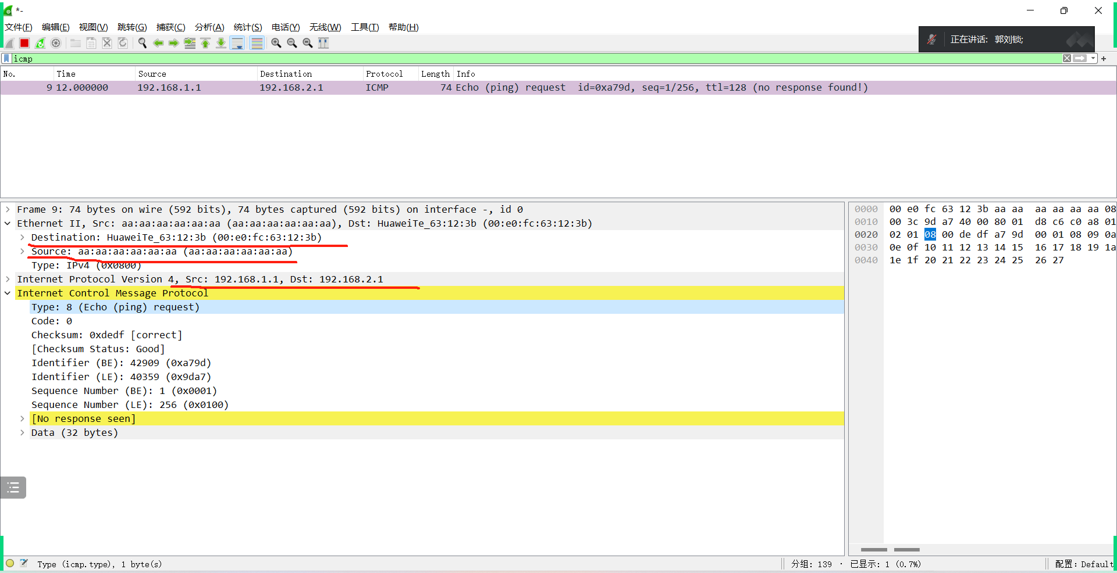The height and width of the screenshot is (573, 1117).
Task: Open capture options gear icon
Action: click(x=56, y=43)
